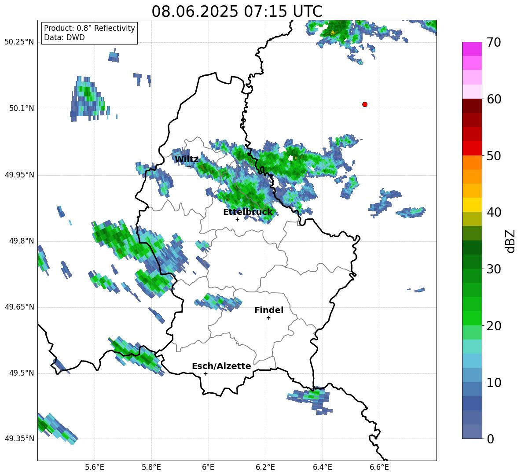Image resolution: width=521 pixels, height=476 pixels.
Task: Select the Findel city label
Action: [x=269, y=310]
